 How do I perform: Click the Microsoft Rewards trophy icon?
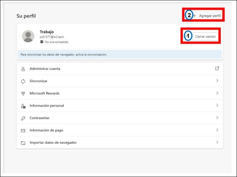(23, 93)
